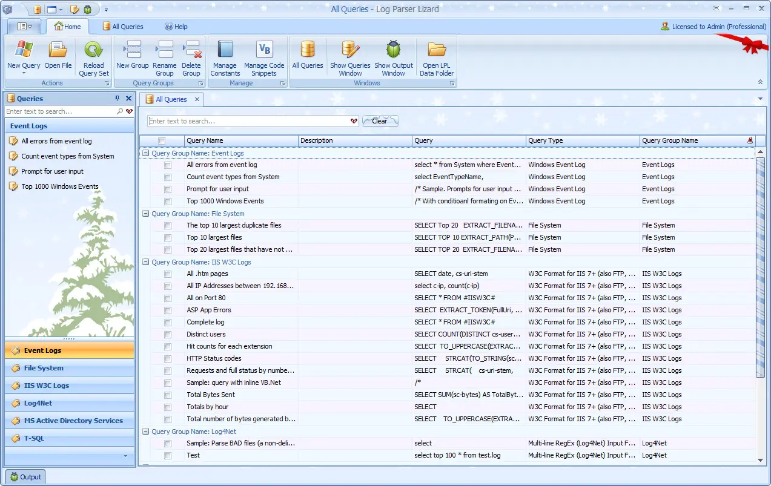Open the Windows group dialog launcher
This screenshot has height=486, width=771.
tap(452, 84)
